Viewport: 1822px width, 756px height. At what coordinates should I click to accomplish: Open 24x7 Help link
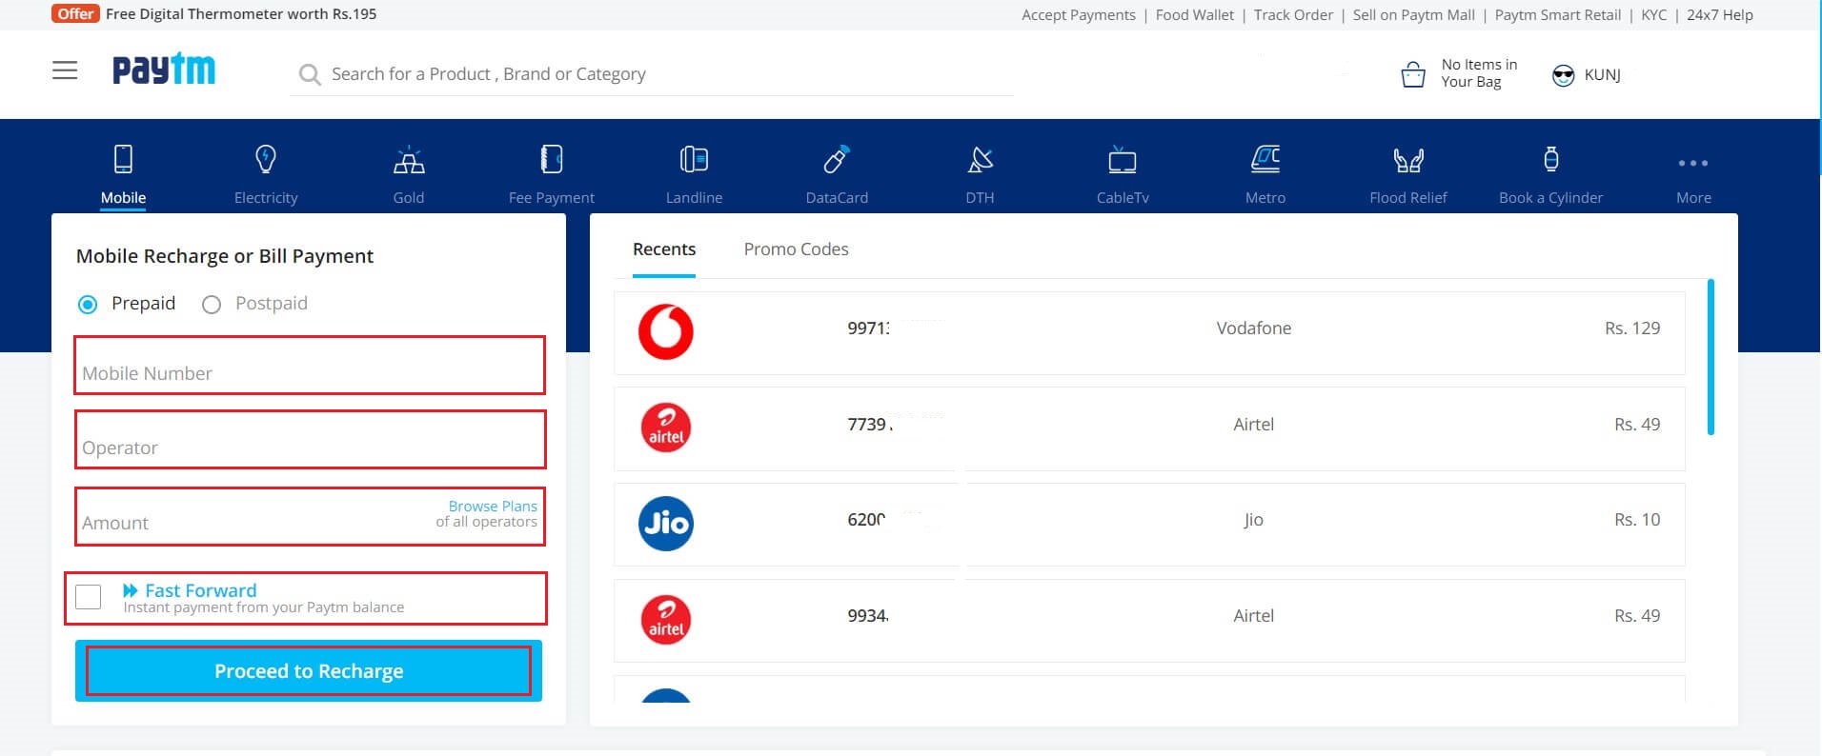[1720, 15]
